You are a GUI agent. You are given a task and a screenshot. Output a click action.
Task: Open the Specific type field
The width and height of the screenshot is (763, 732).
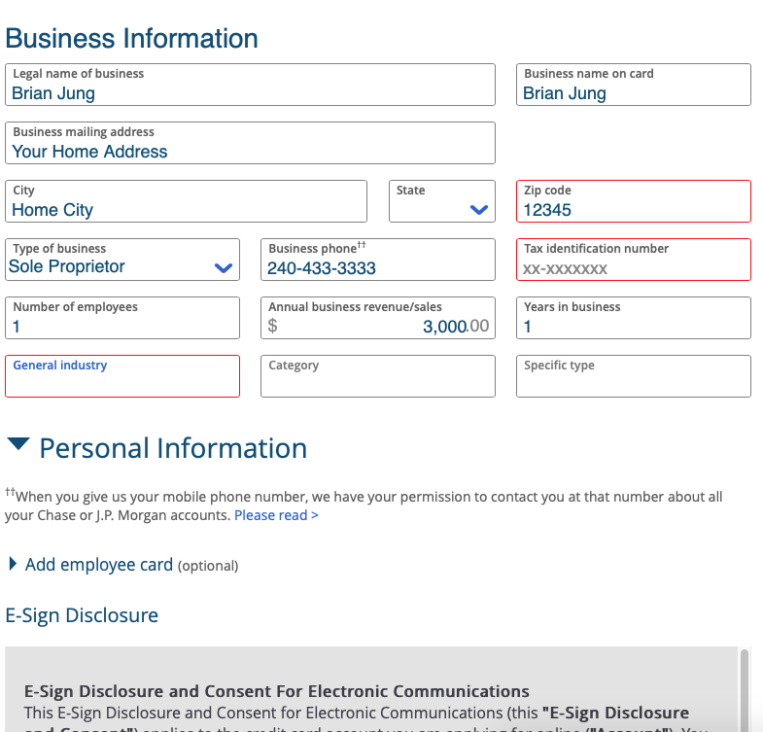tap(634, 376)
